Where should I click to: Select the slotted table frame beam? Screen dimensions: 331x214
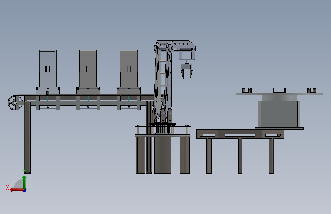pos(240,134)
